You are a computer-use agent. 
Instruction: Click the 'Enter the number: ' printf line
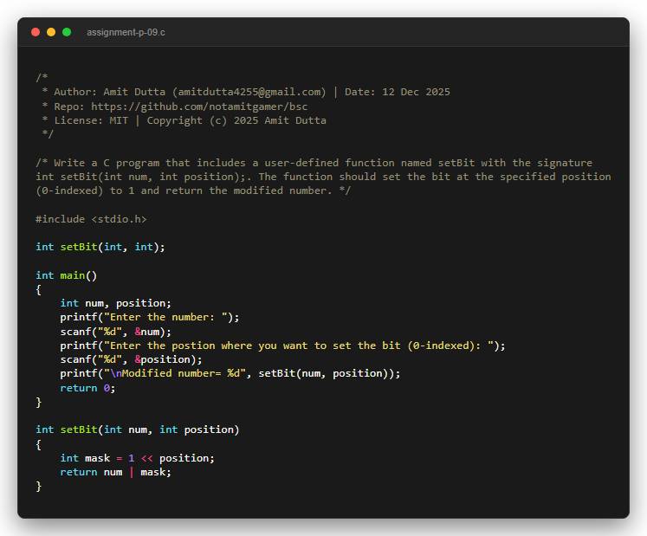coord(150,317)
